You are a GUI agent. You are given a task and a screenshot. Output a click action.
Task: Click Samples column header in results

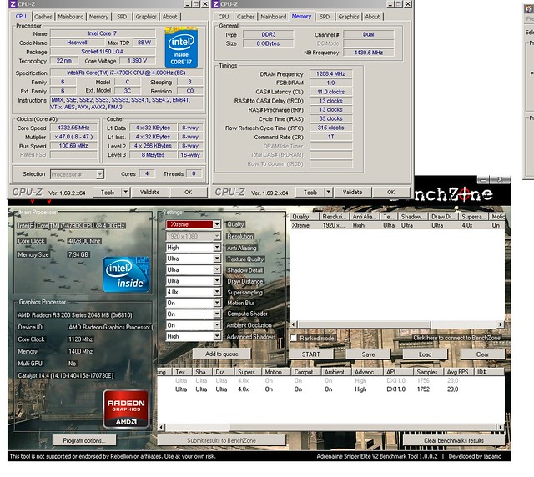(429, 372)
